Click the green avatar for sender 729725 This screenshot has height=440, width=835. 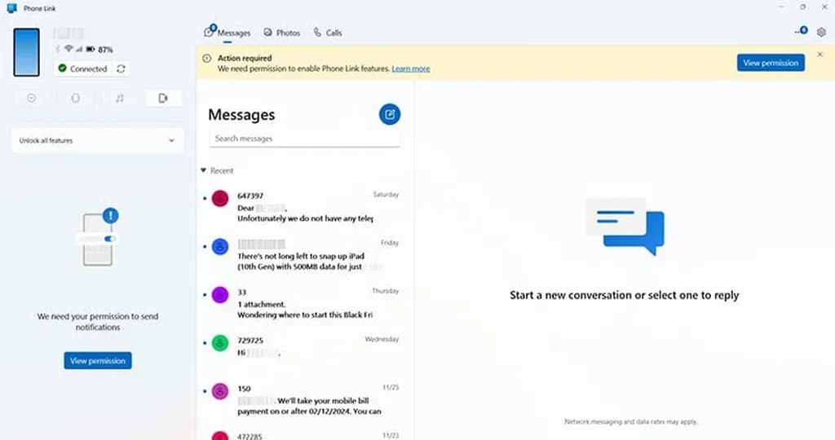tap(219, 343)
